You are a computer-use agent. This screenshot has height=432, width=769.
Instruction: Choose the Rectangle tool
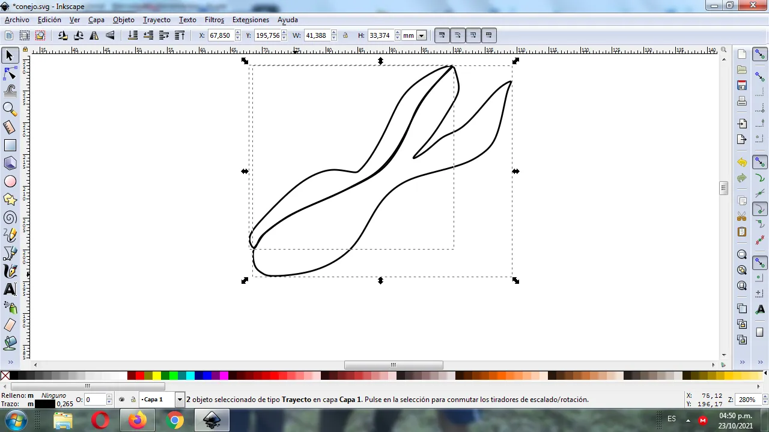point(10,145)
